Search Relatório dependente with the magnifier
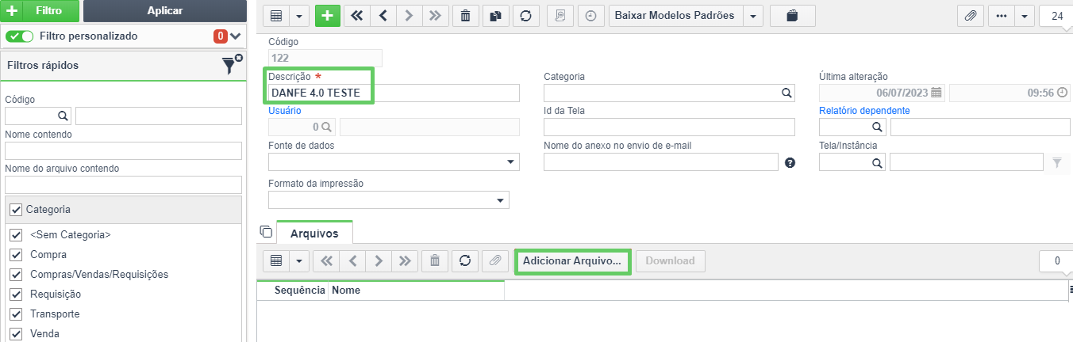 coord(878,127)
